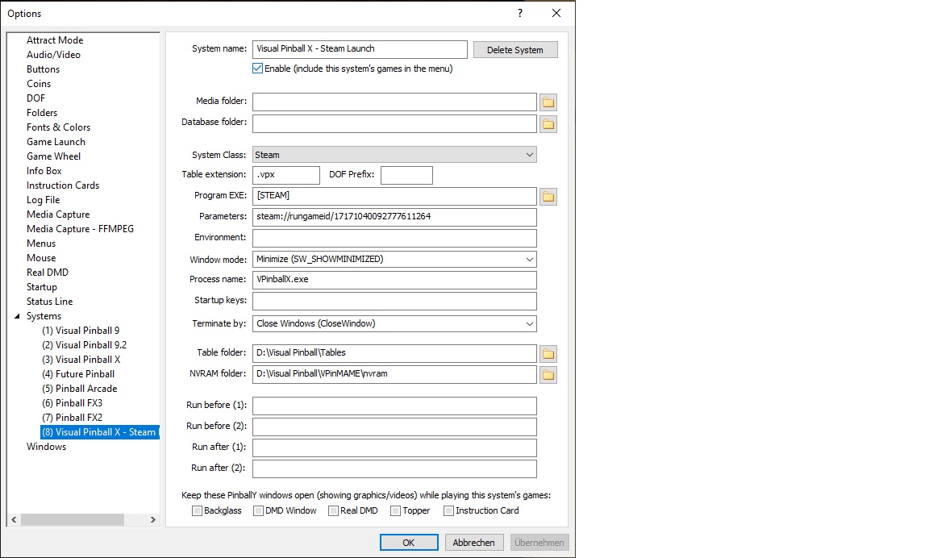Browse for the NVRAM folder
The image size is (929, 558).
coord(548,374)
